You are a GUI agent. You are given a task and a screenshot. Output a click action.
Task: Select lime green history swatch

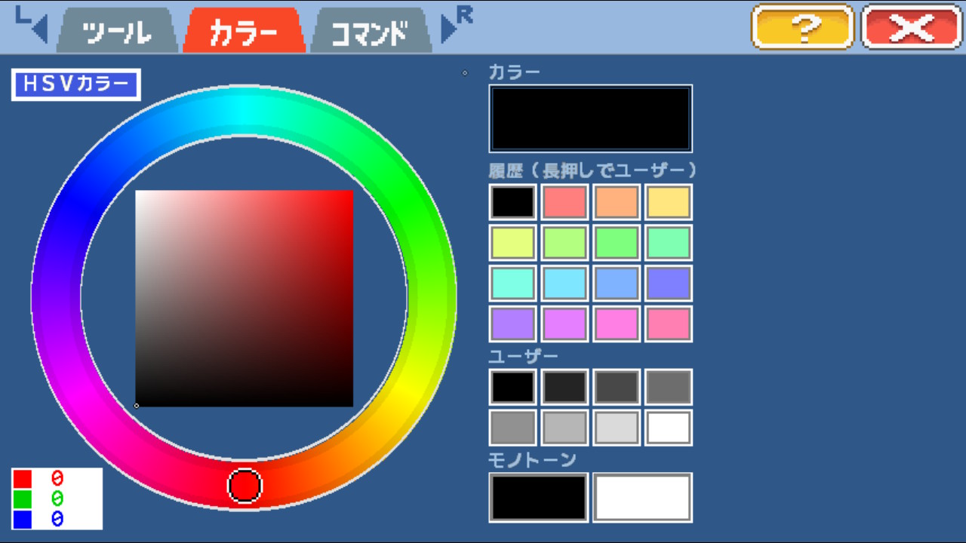click(565, 243)
